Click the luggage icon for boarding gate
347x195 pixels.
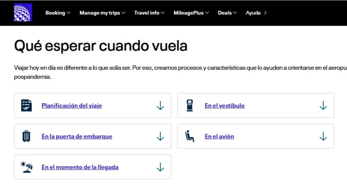[x=26, y=136]
